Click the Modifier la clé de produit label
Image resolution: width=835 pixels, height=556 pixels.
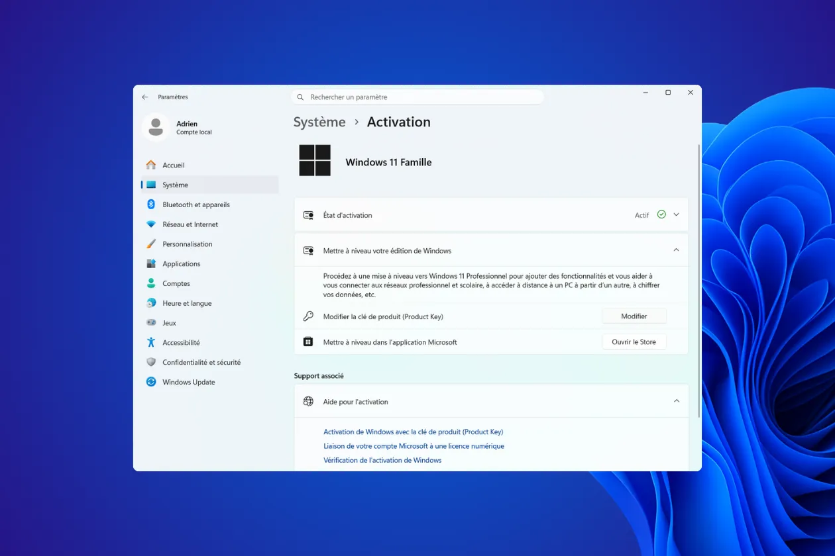(383, 316)
